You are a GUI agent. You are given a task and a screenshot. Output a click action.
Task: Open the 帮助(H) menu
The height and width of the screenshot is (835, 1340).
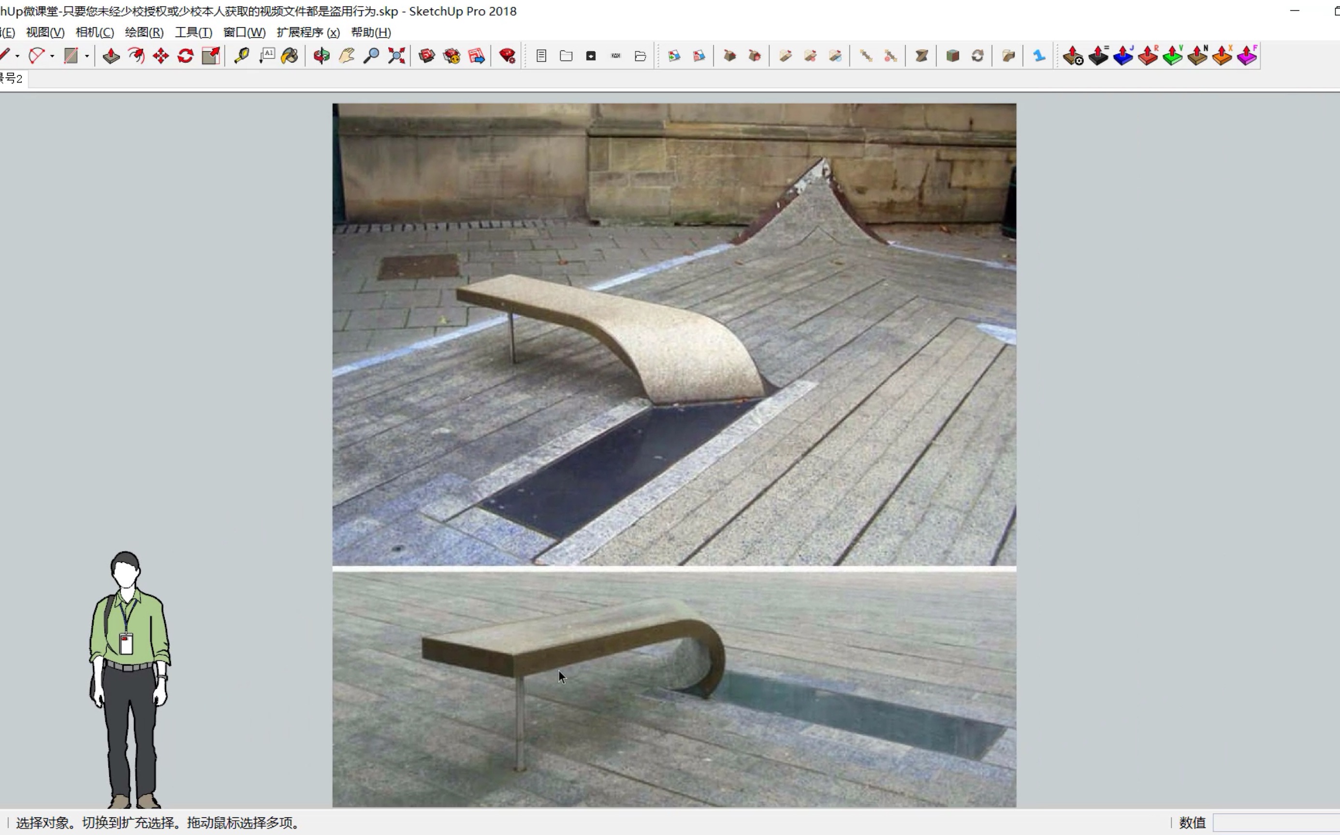371,32
